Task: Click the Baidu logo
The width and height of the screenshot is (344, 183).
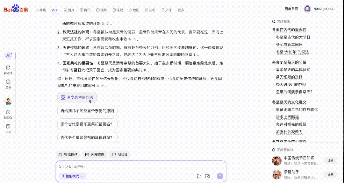Action: point(16,8)
